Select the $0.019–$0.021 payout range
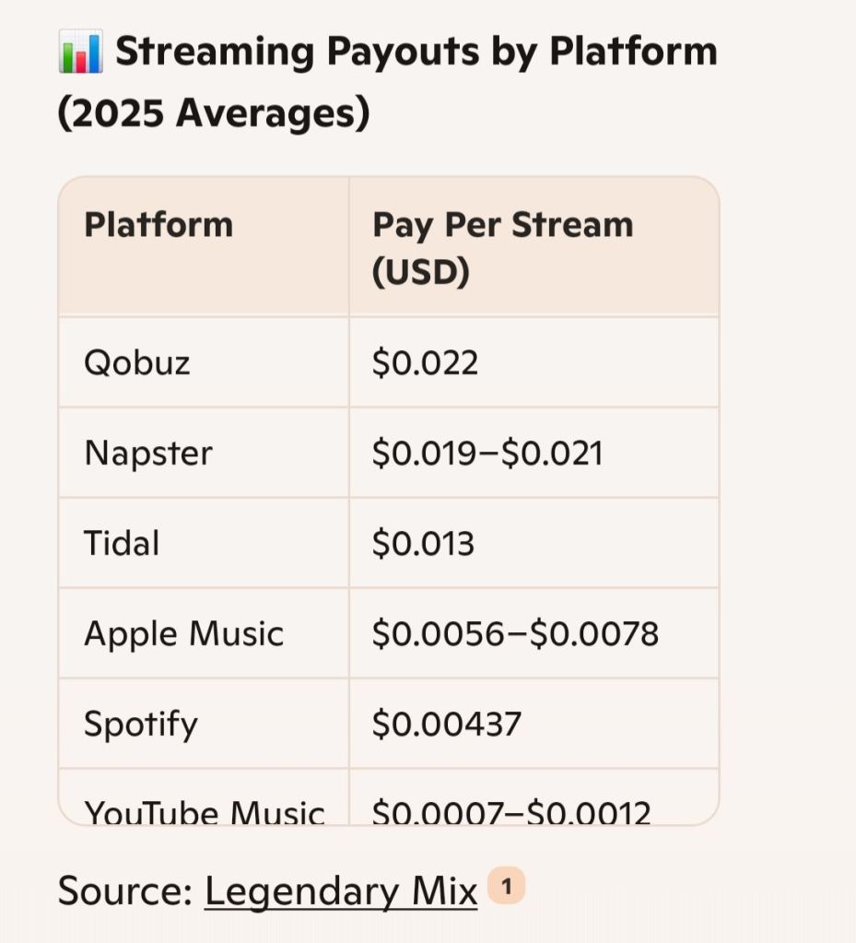856x943 pixels. [487, 453]
